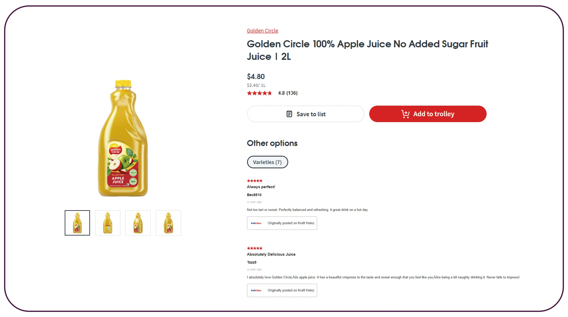Select the fourth product thumbnail
This screenshot has height=317, width=568.
click(x=168, y=223)
